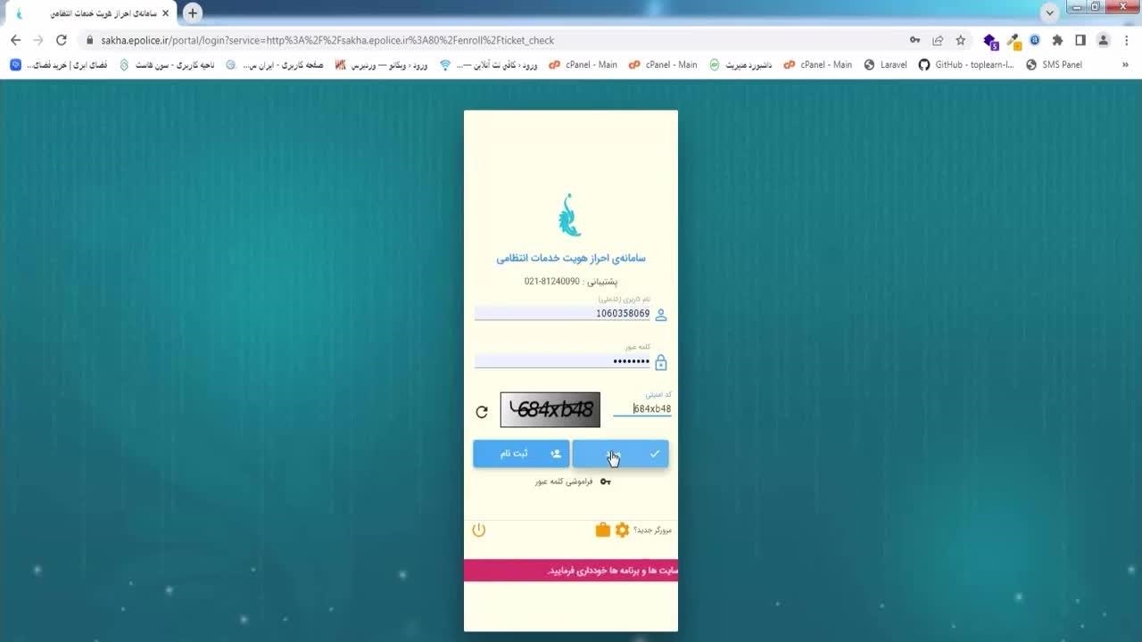This screenshot has height=642, width=1142.
Task: Open the browser extensions puzzle icon
Action: [x=1057, y=40]
